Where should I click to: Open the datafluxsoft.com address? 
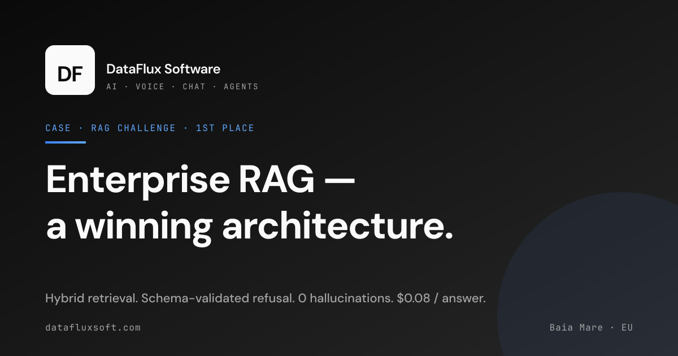coord(93,328)
